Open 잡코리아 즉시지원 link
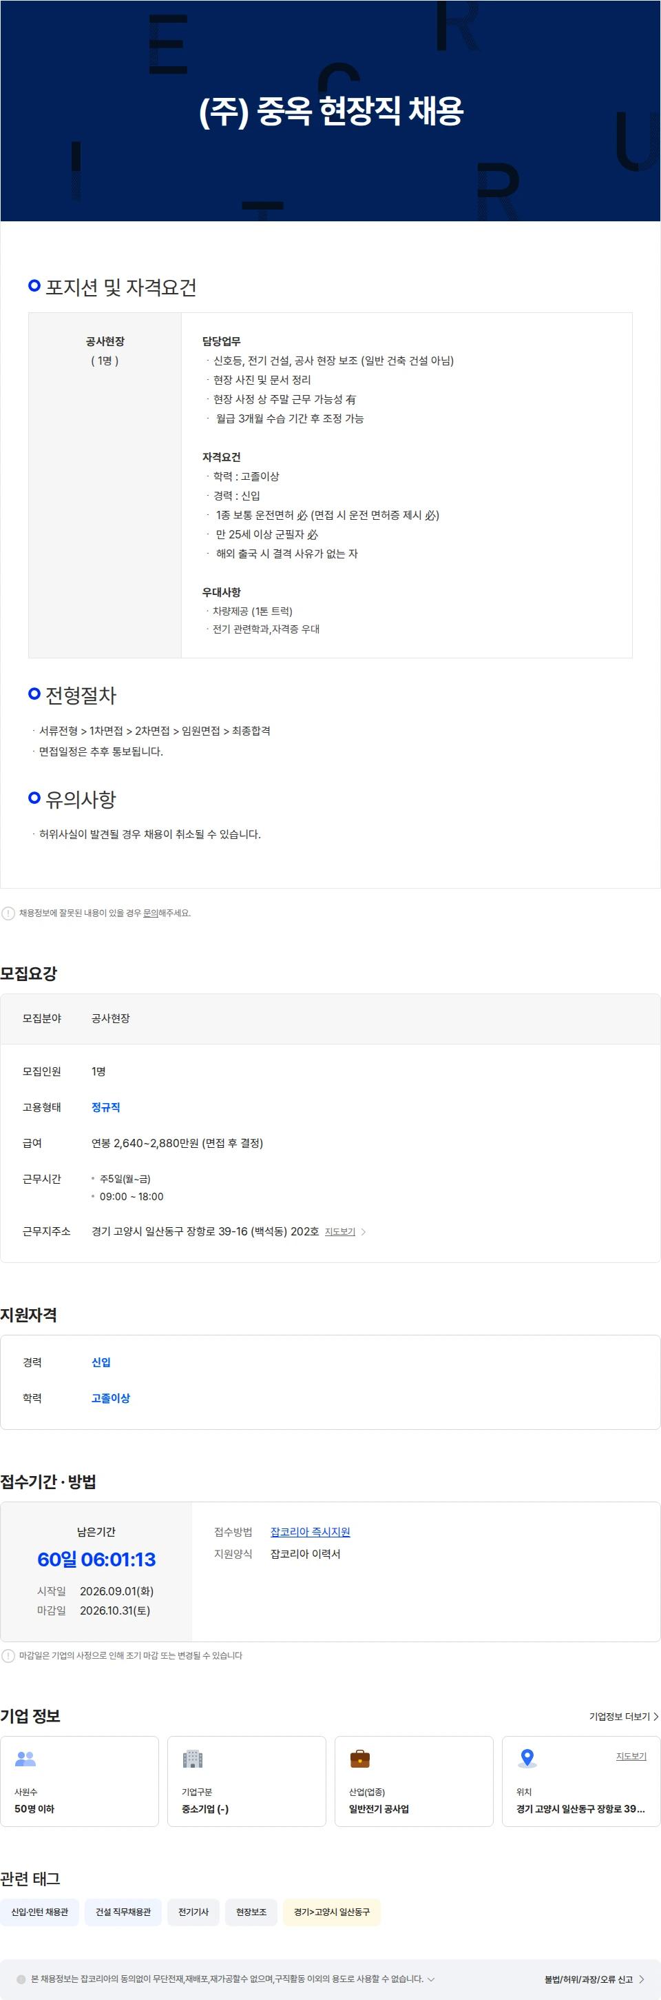This screenshot has height=2000, width=661. point(311,1532)
